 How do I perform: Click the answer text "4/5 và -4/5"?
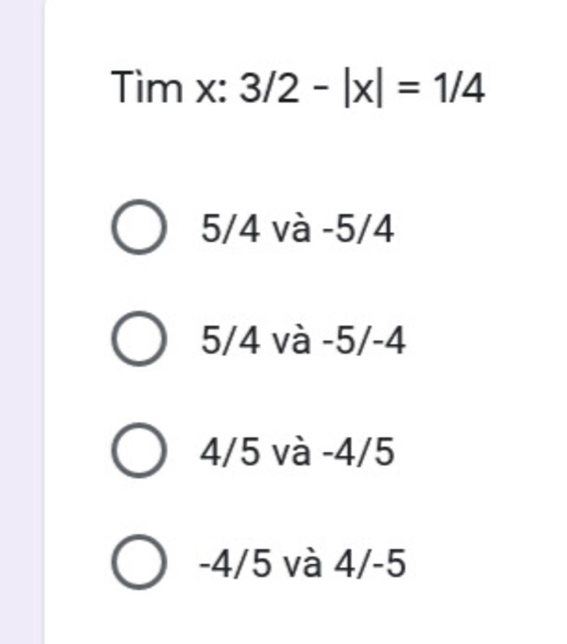pos(297,452)
